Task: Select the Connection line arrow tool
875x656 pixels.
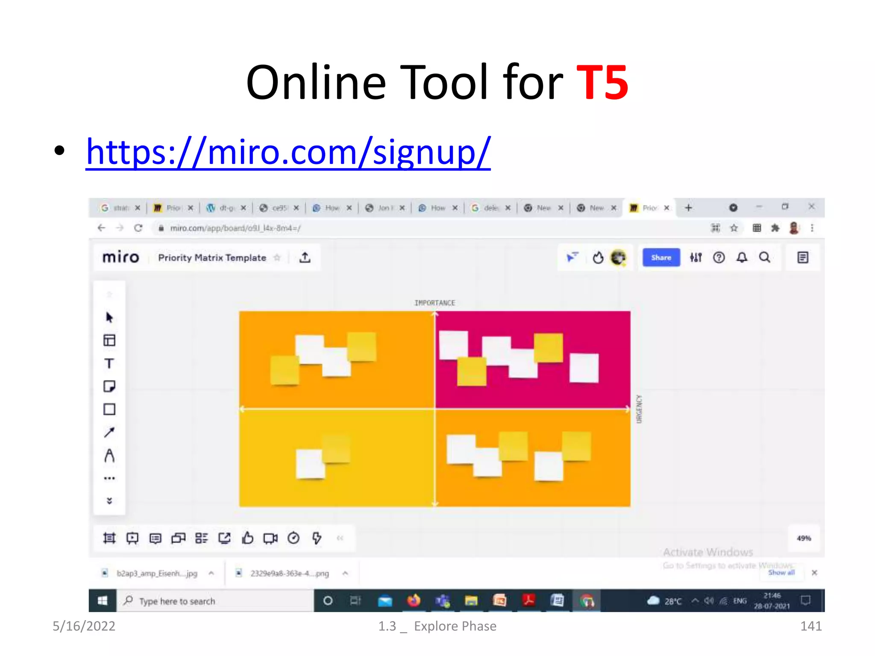Action: tap(109, 432)
